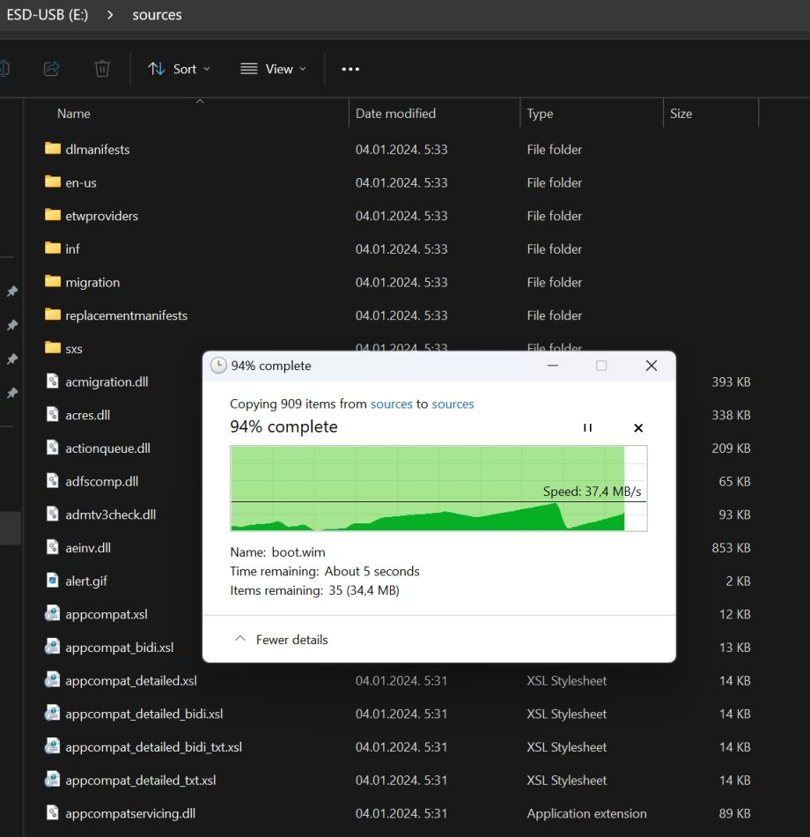
Task: Click the Delete trash icon in the toolbar
Action: tap(101, 68)
